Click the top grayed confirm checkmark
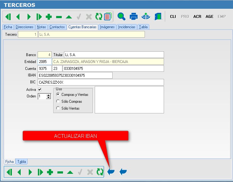Viewport: 233px width, 182px height. (79, 17)
